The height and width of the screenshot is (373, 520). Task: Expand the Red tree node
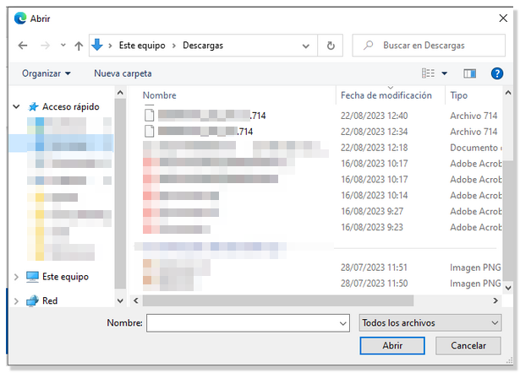(17, 300)
